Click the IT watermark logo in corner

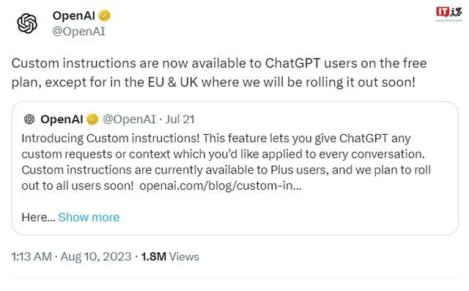(448, 12)
